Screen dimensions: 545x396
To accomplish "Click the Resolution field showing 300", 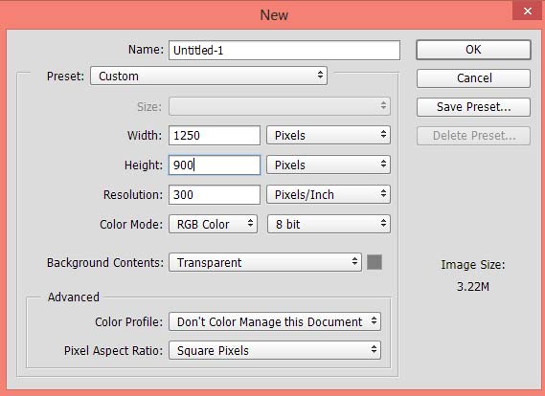I will tap(215, 195).
